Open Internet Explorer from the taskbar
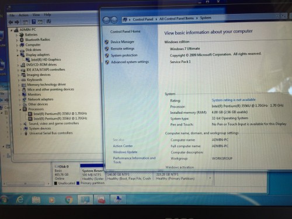Viewport: 292px width, 219px height. (20, 200)
